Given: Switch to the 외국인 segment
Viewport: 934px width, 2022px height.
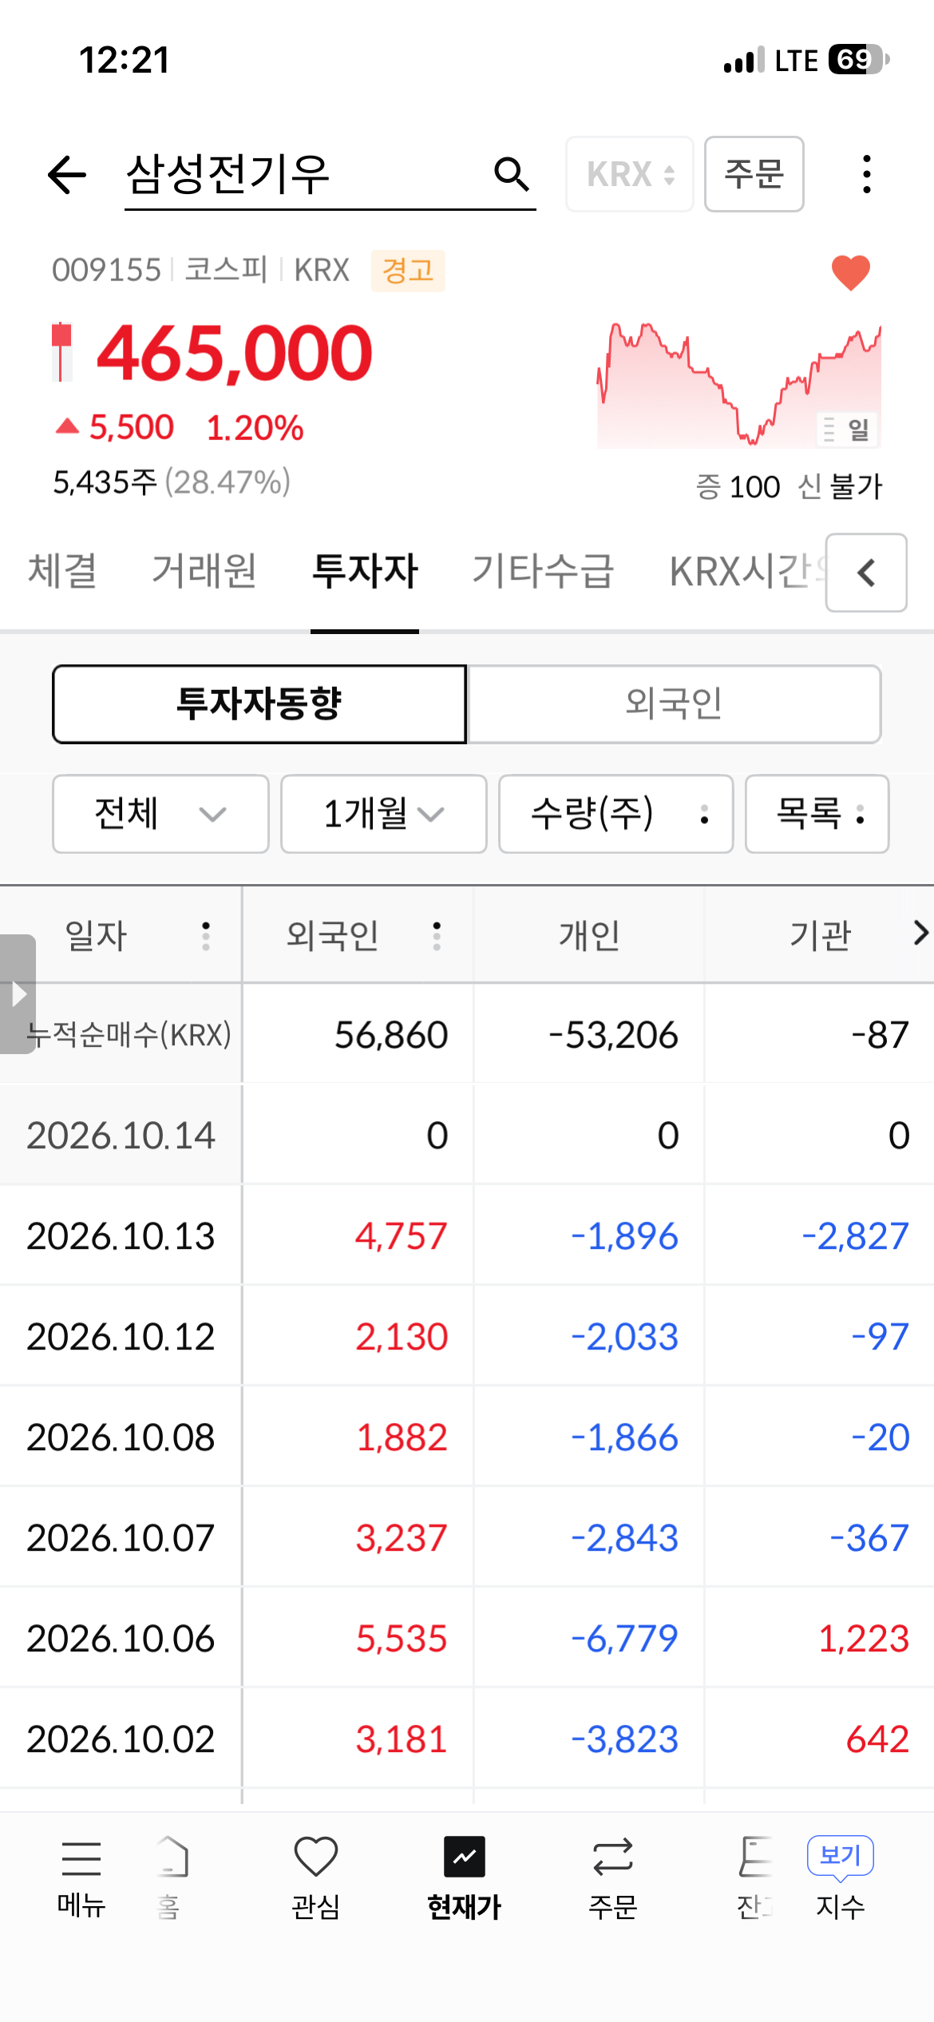Looking at the screenshot, I should pos(675,704).
